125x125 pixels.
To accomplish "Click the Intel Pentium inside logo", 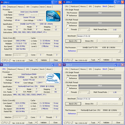I will click(x=53, y=78).
